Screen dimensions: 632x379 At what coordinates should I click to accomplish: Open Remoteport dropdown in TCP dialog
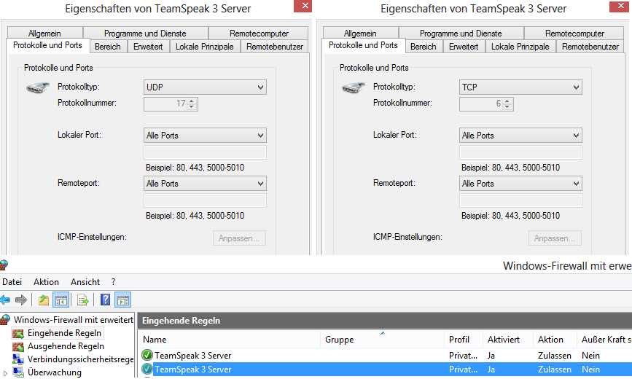(x=520, y=184)
